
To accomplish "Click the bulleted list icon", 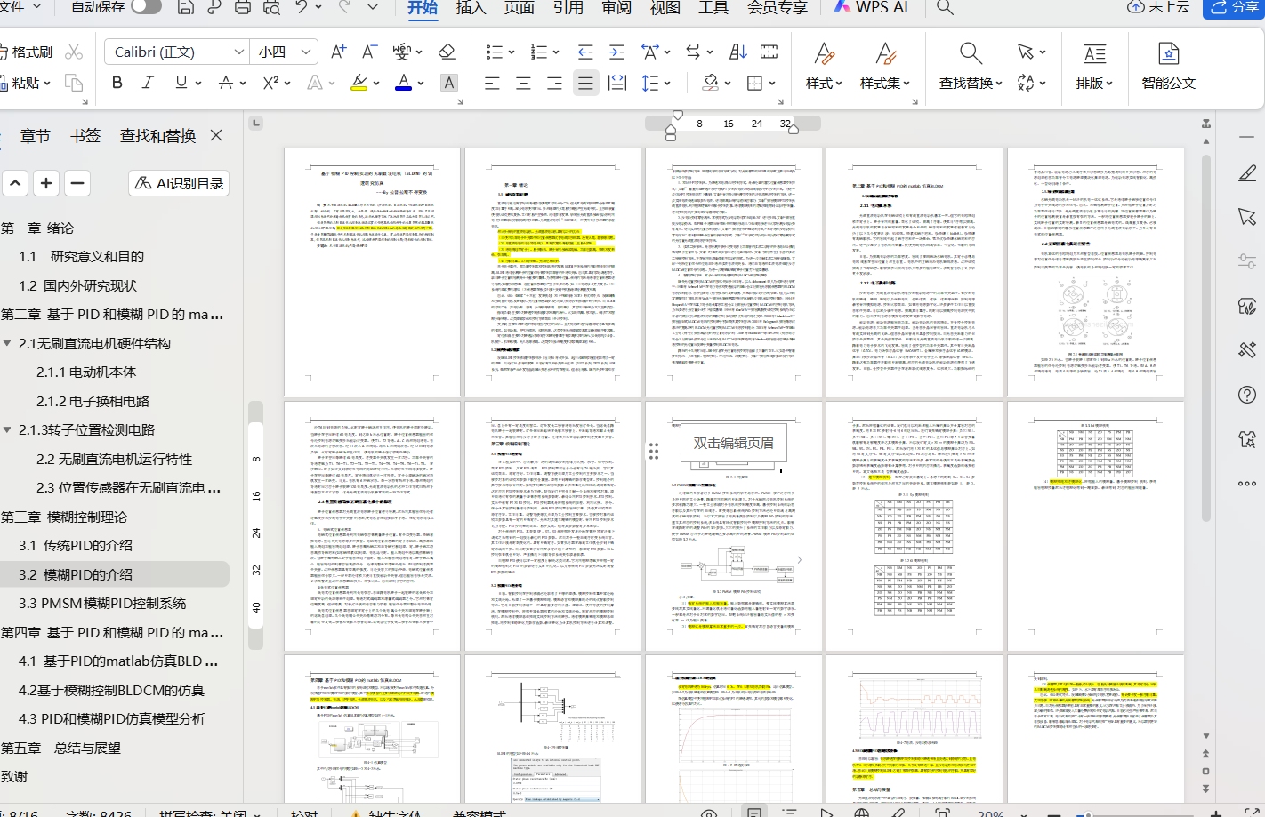I will (495, 52).
